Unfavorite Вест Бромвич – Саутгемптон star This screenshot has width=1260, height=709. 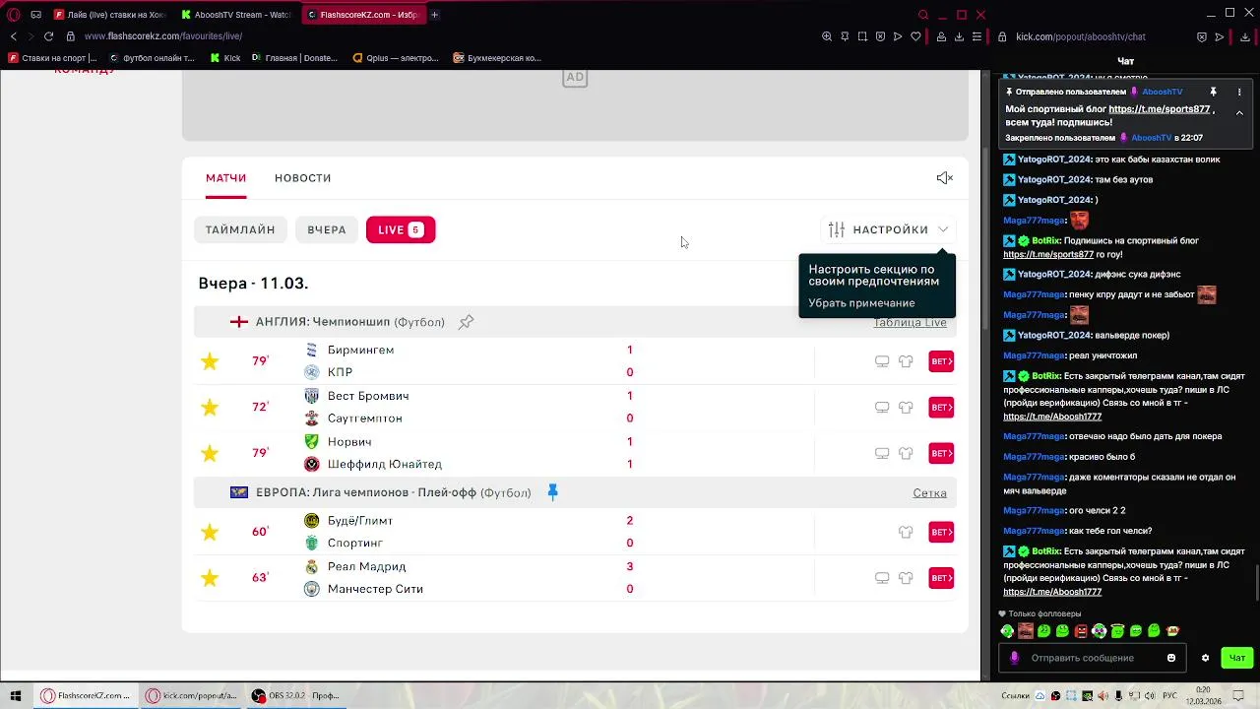pos(210,407)
